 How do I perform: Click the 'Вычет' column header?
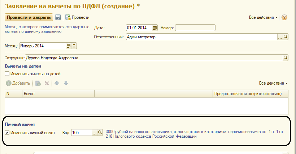tap(58, 94)
